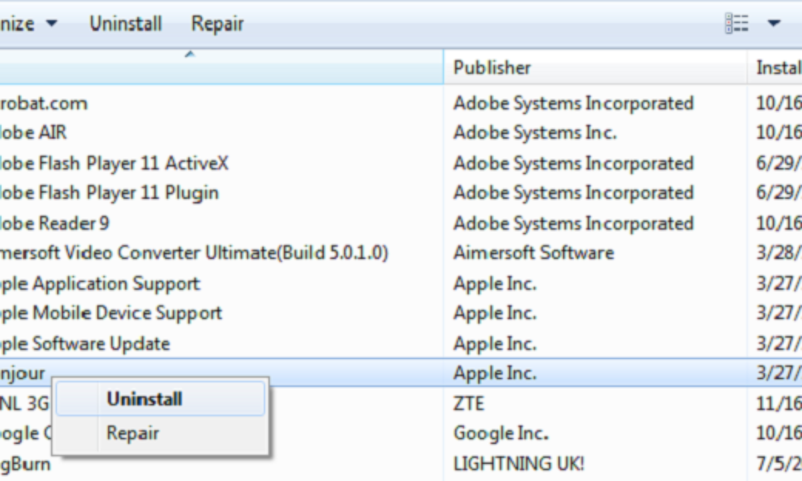Select Adobe Flash Player 11 Plugin row
Screen dimensions: 802x481
(x=108, y=193)
